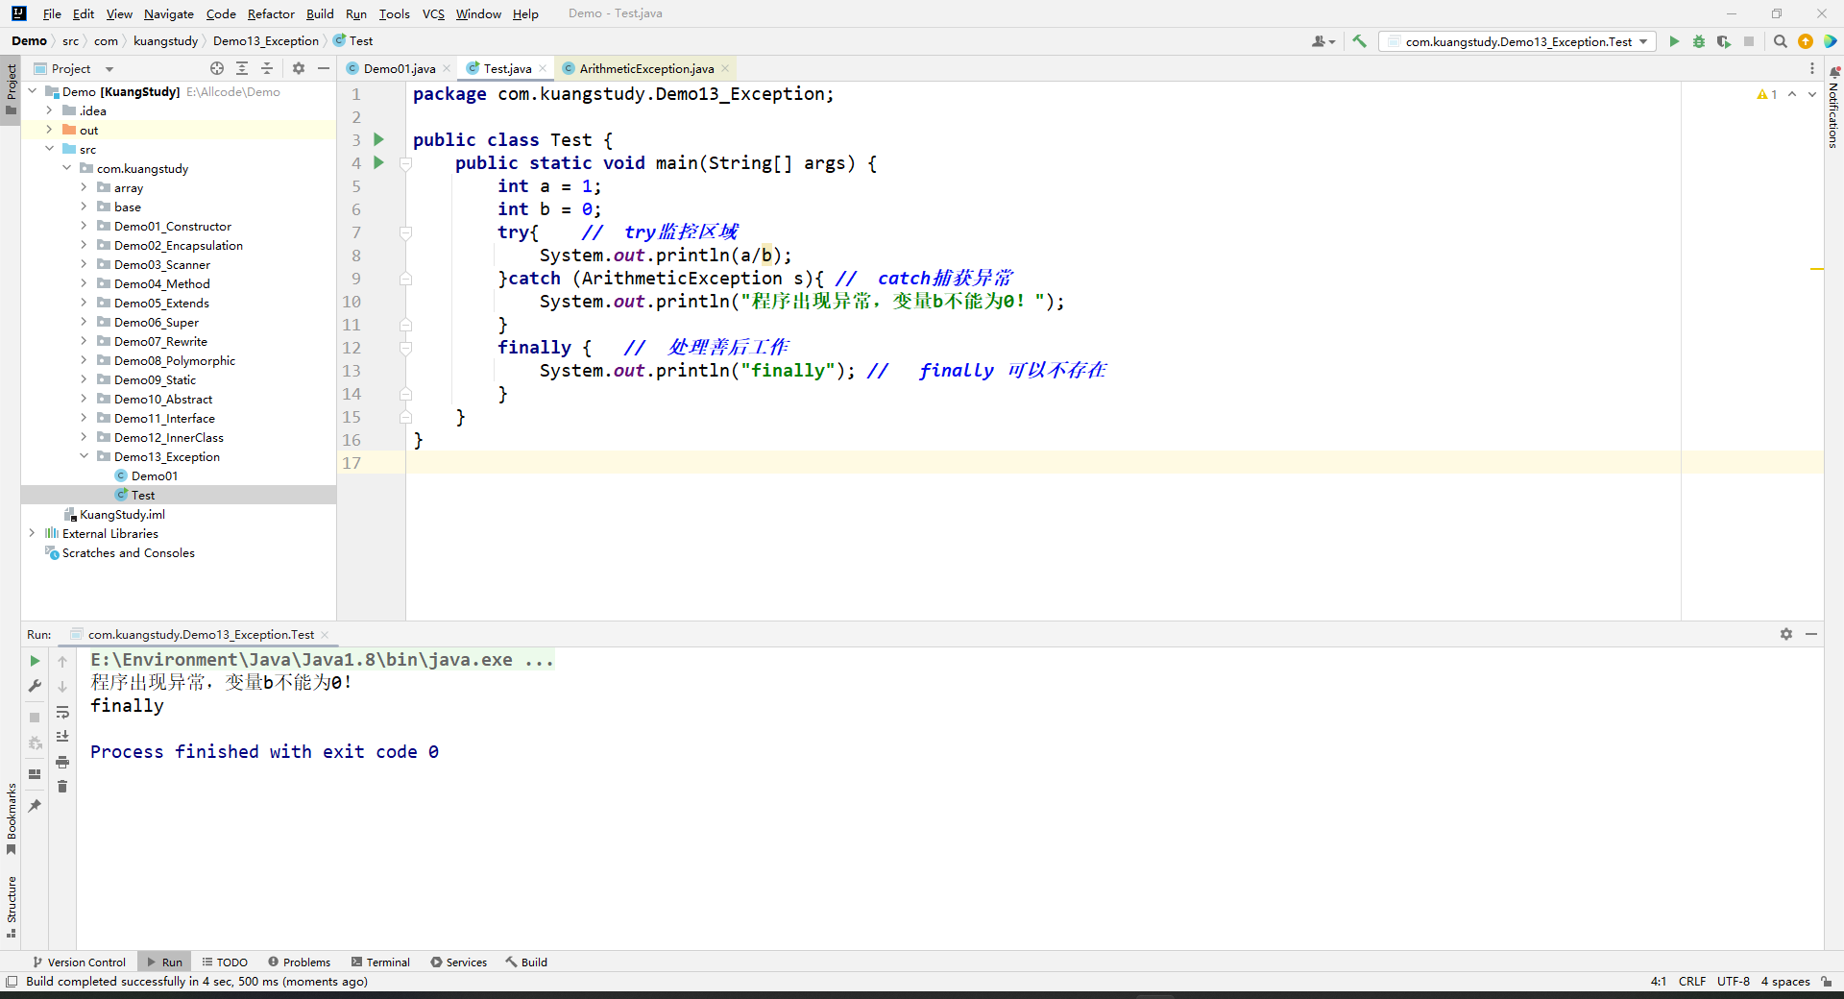Click the orange IDE update arrow icon

(1806, 41)
